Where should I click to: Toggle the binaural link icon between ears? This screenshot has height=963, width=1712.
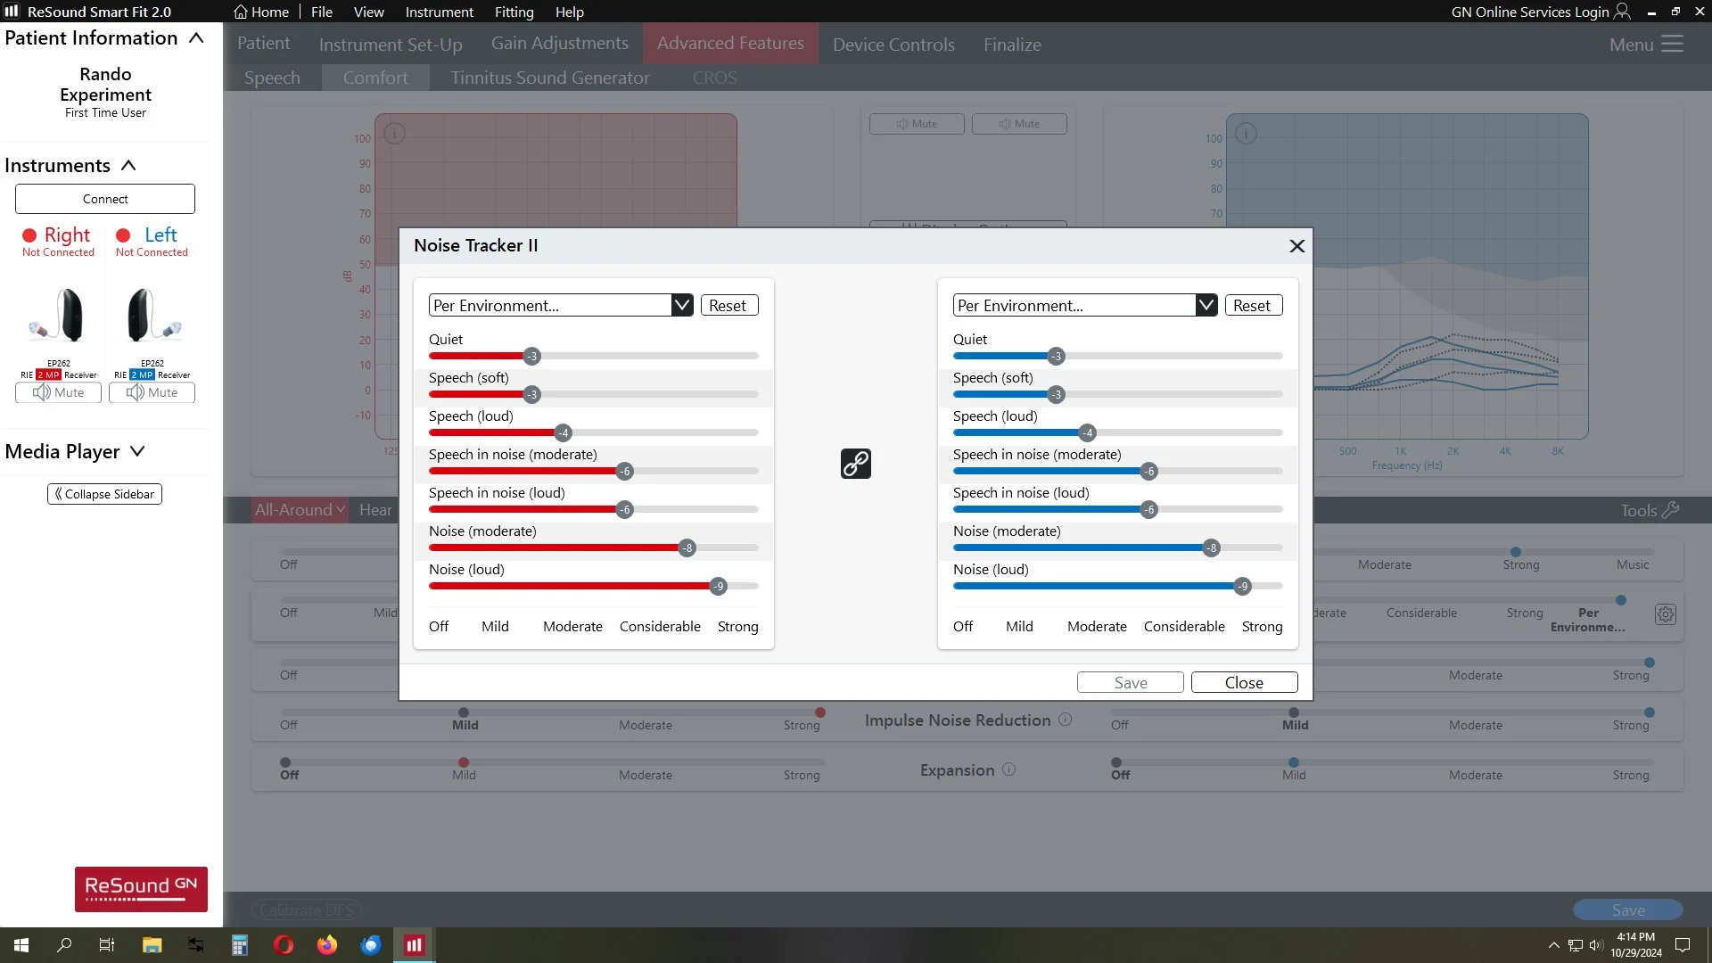[855, 464]
